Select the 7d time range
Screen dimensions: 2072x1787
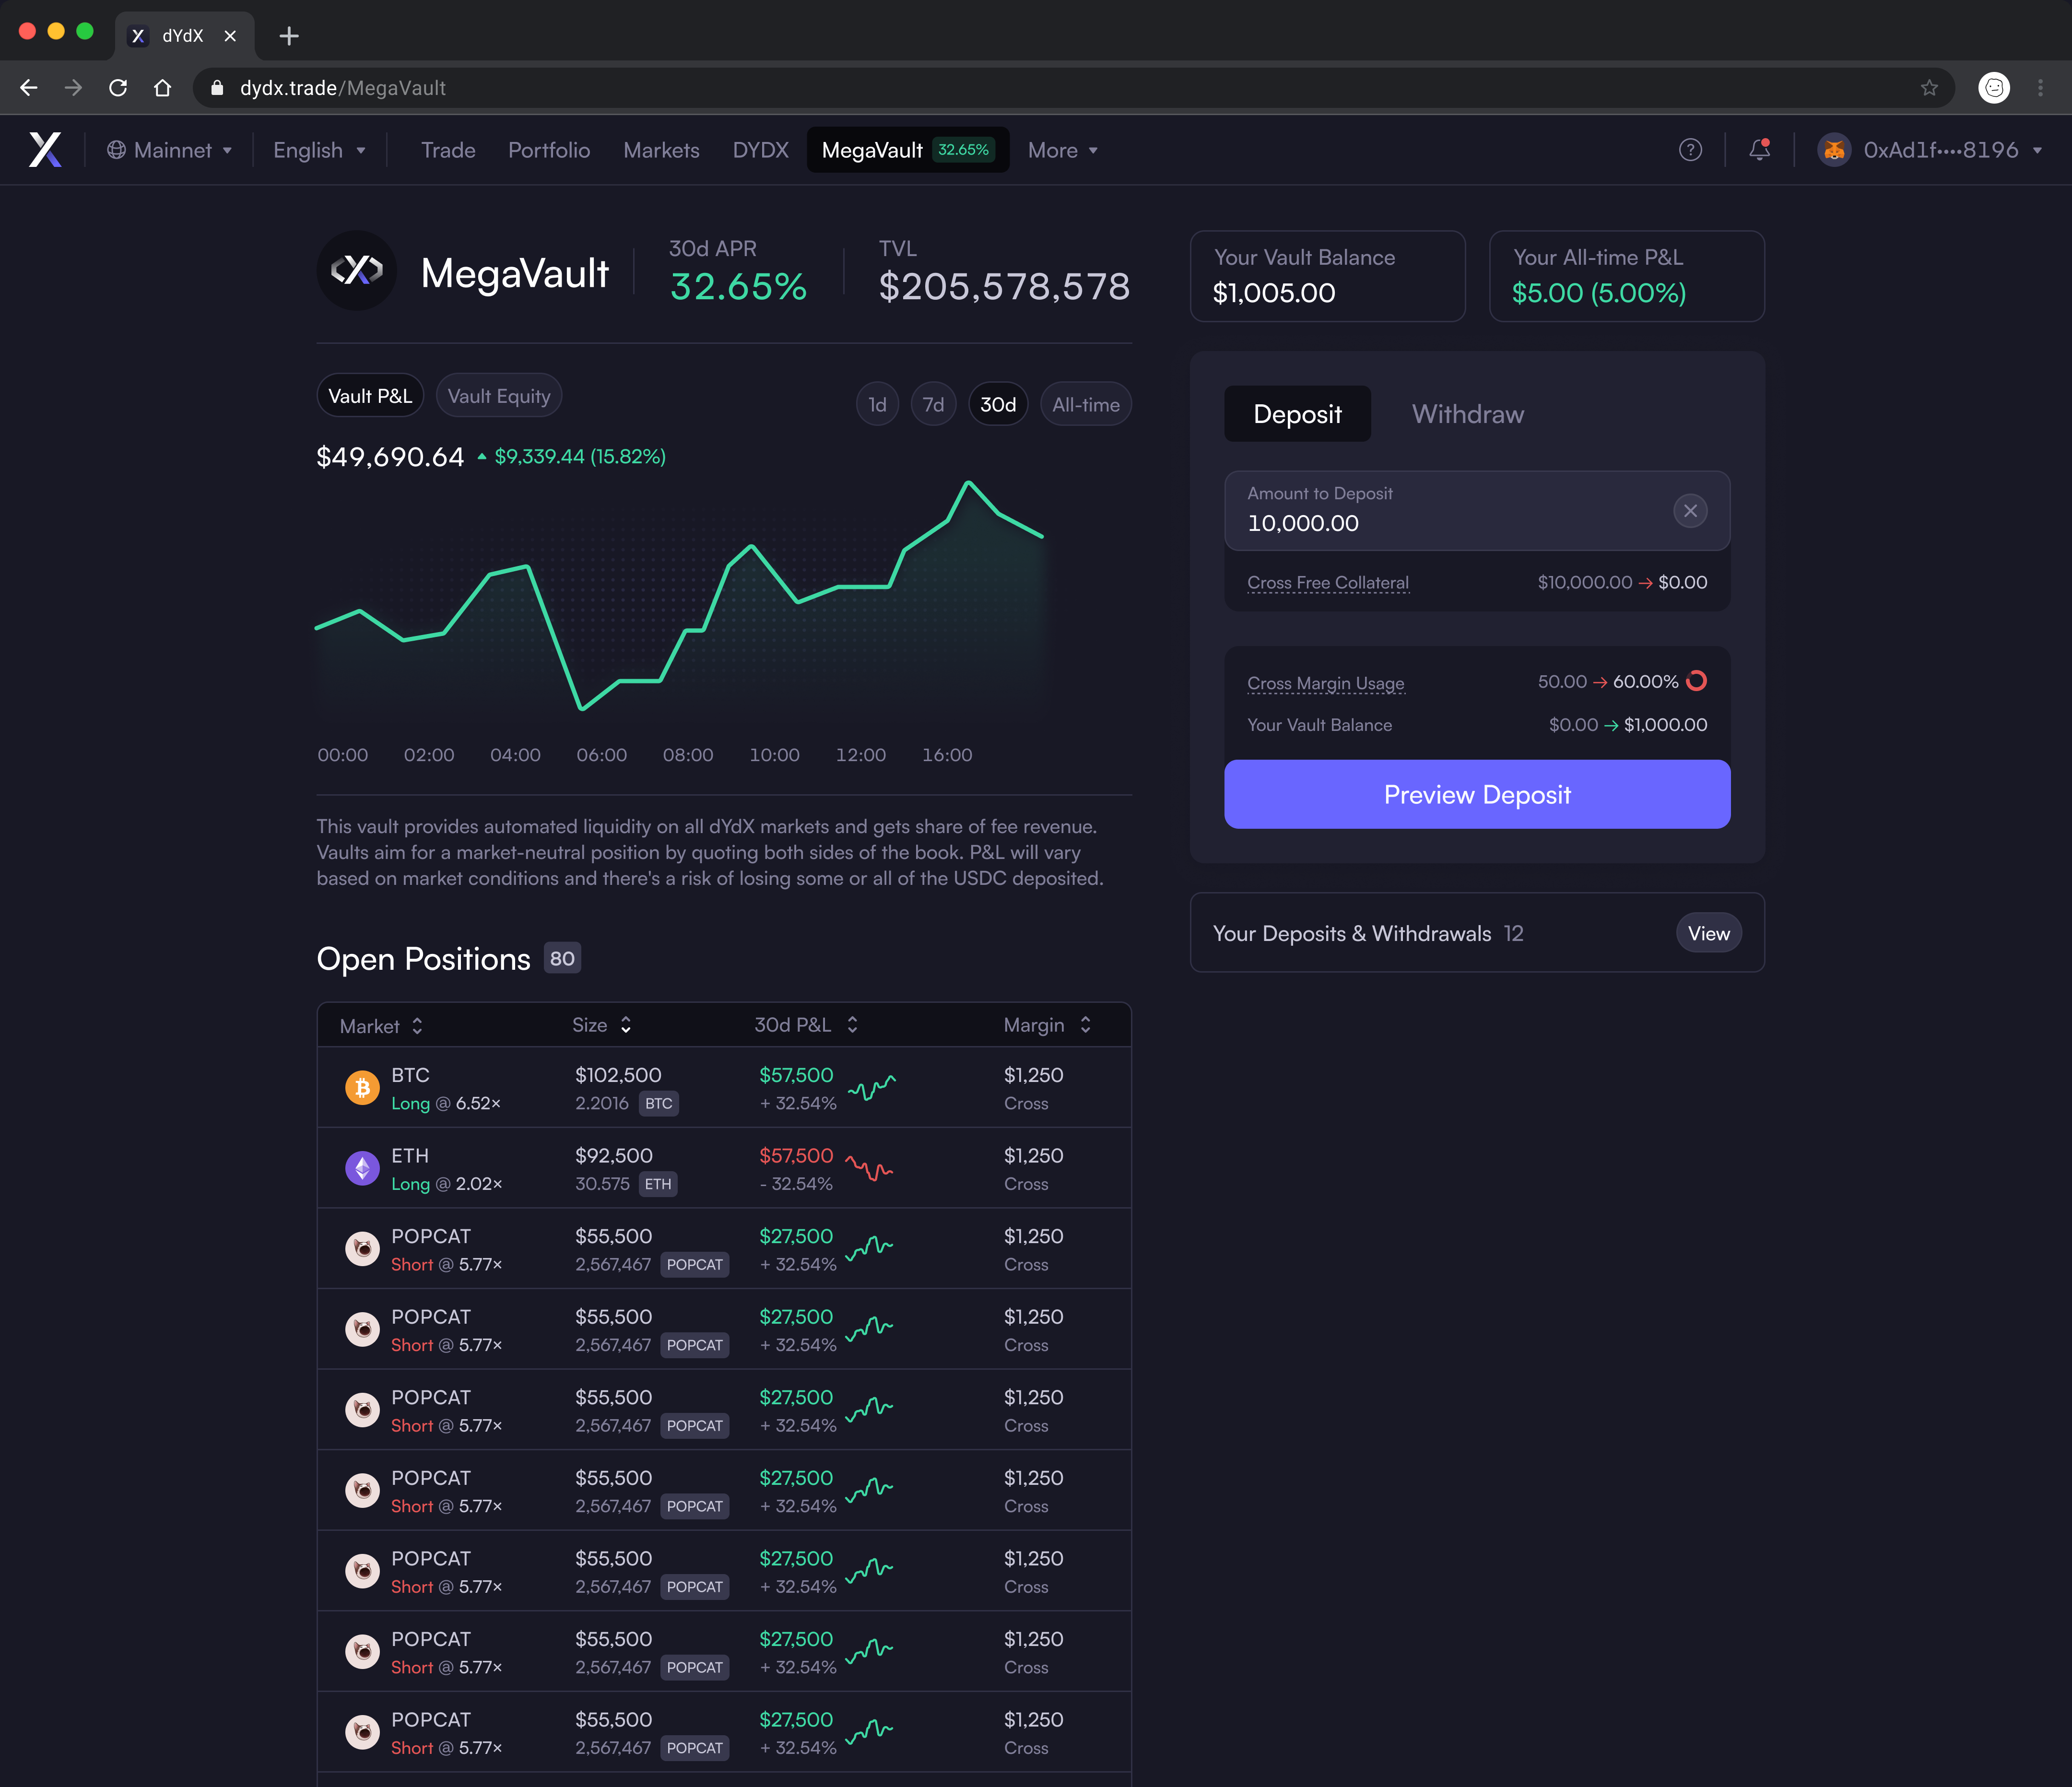pos(933,405)
